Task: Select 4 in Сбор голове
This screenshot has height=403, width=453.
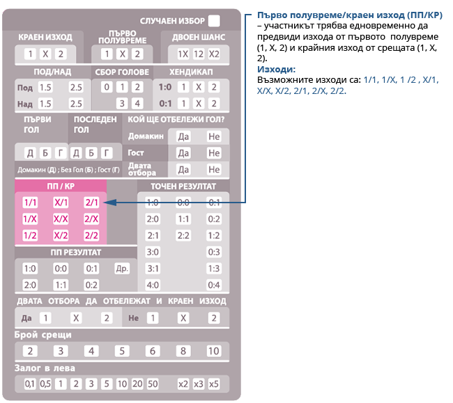Action: pos(137,104)
